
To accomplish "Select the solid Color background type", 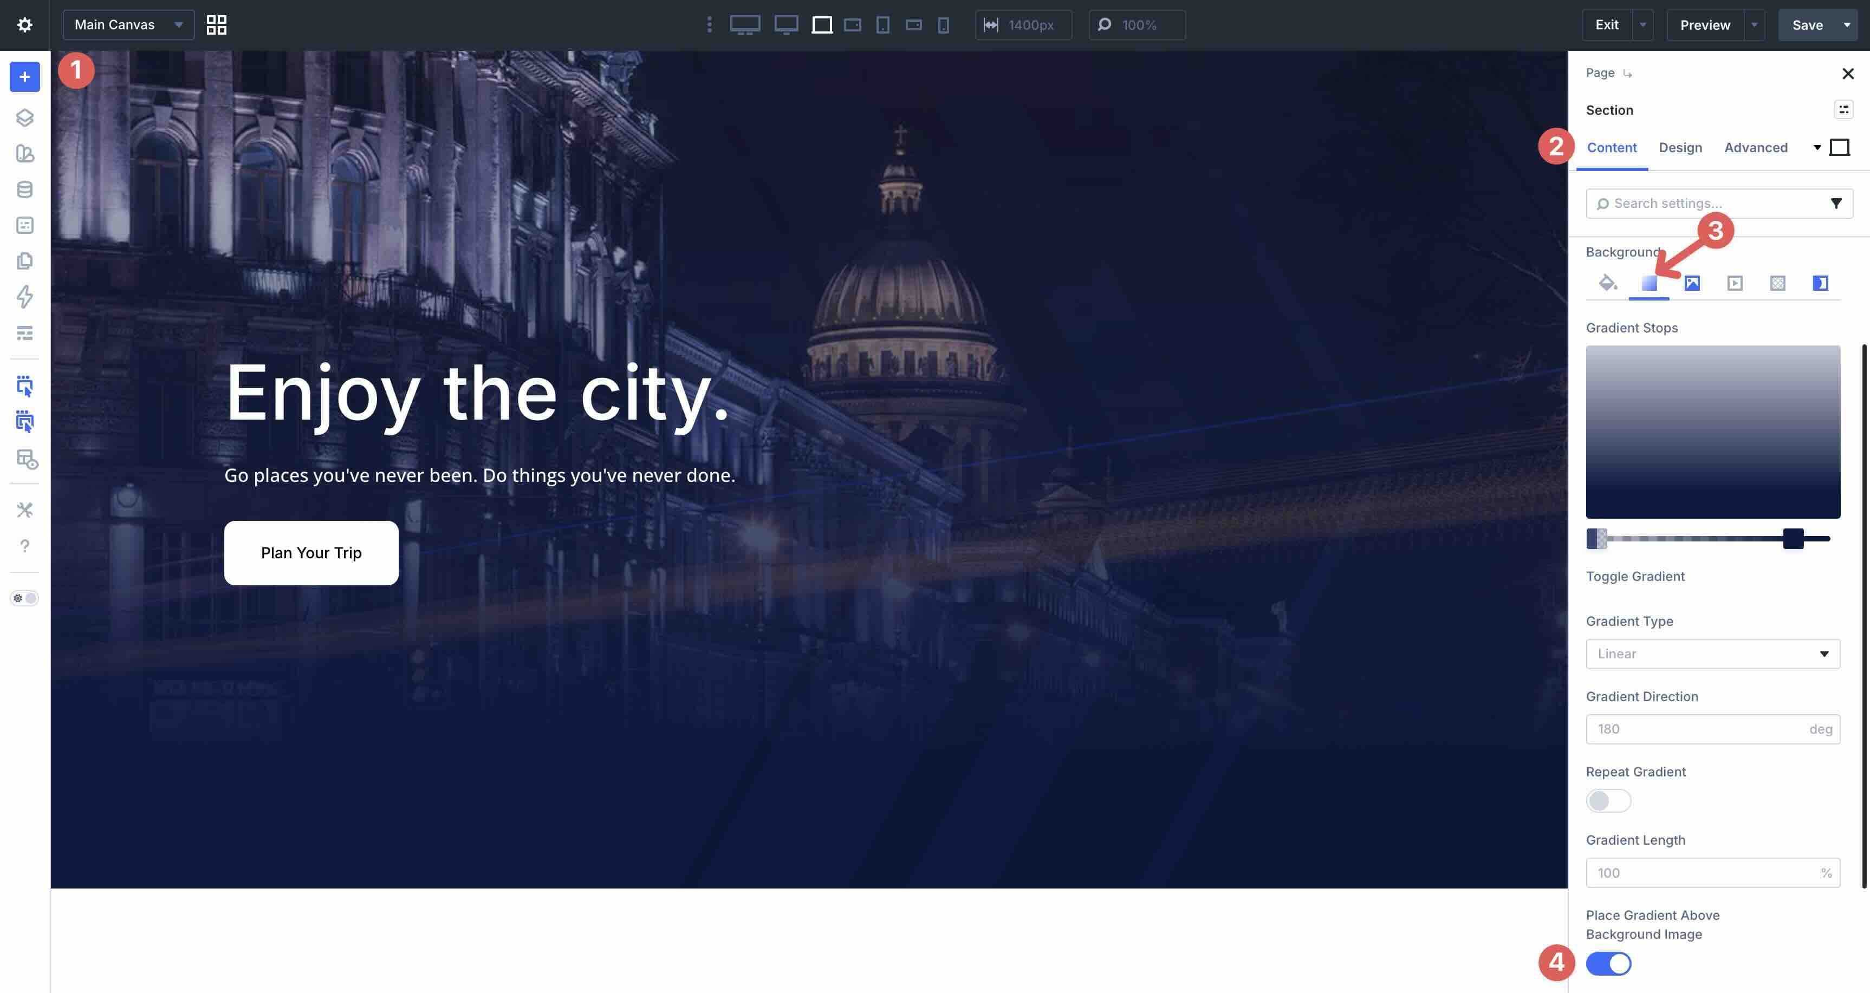I will click(1608, 283).
